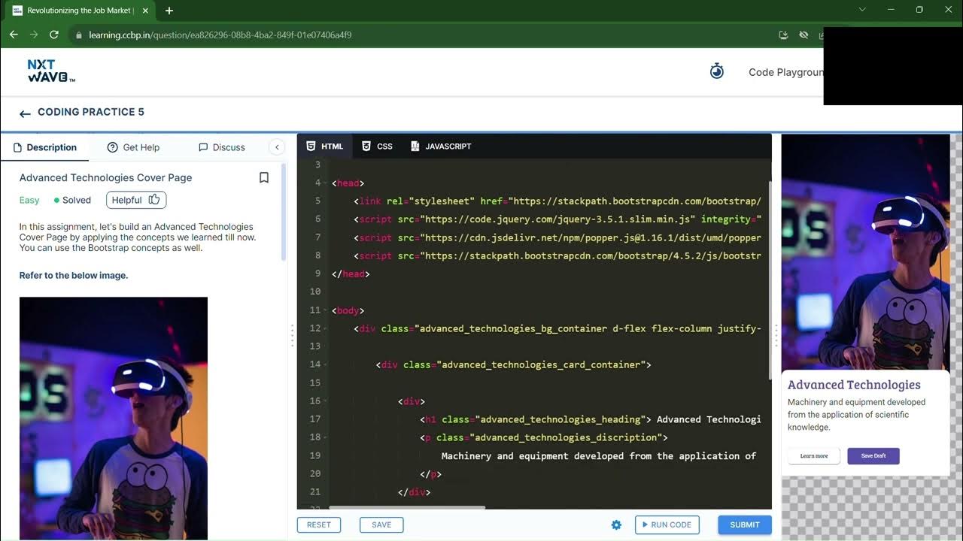Switch to the JAVASCRIPT editor tab
Screen dimensions: 963x541
click(441, 147)
